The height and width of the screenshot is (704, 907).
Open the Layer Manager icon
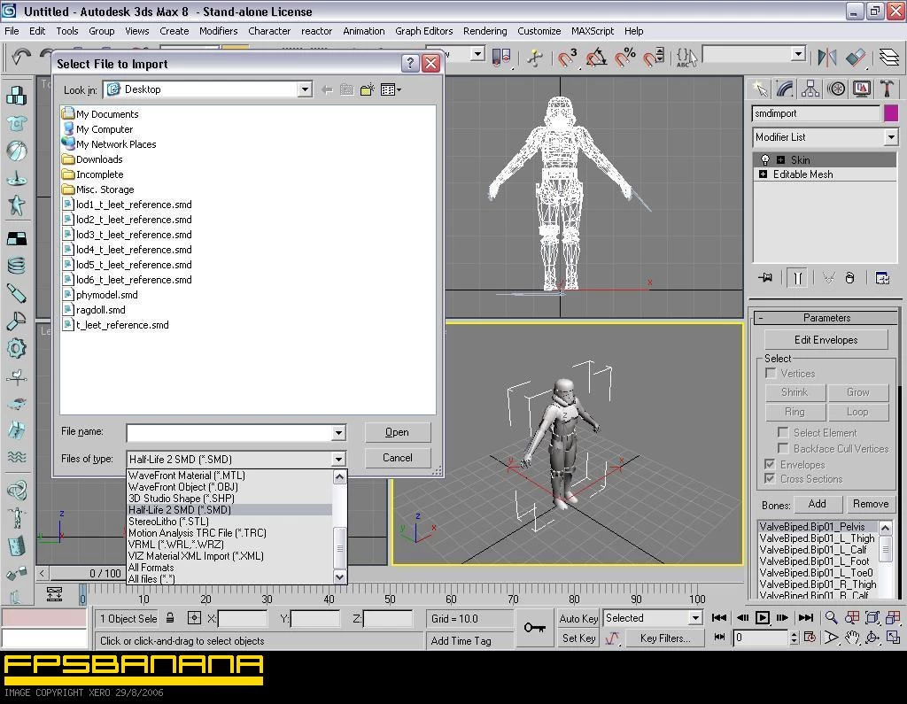[889, 57]
